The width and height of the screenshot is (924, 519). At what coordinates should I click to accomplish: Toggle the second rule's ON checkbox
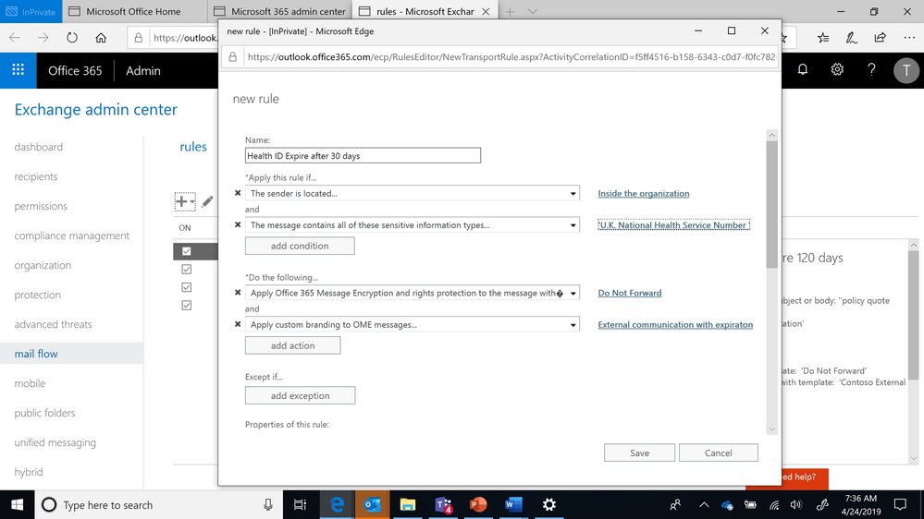tap(186, 270)
